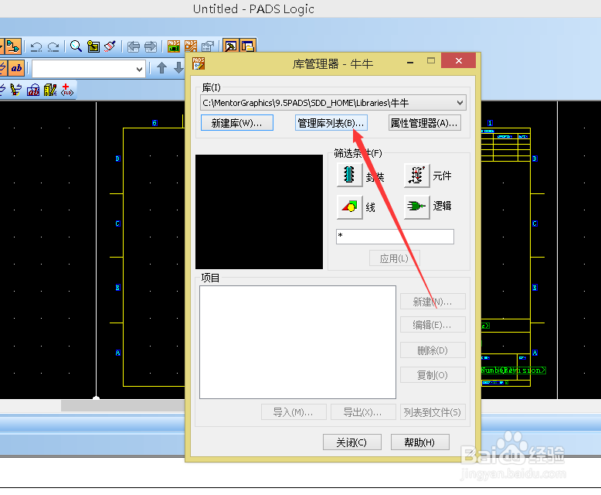Close the 库管理器 dialog window
This screenshot has height=495, width=601.
(458, 60)
